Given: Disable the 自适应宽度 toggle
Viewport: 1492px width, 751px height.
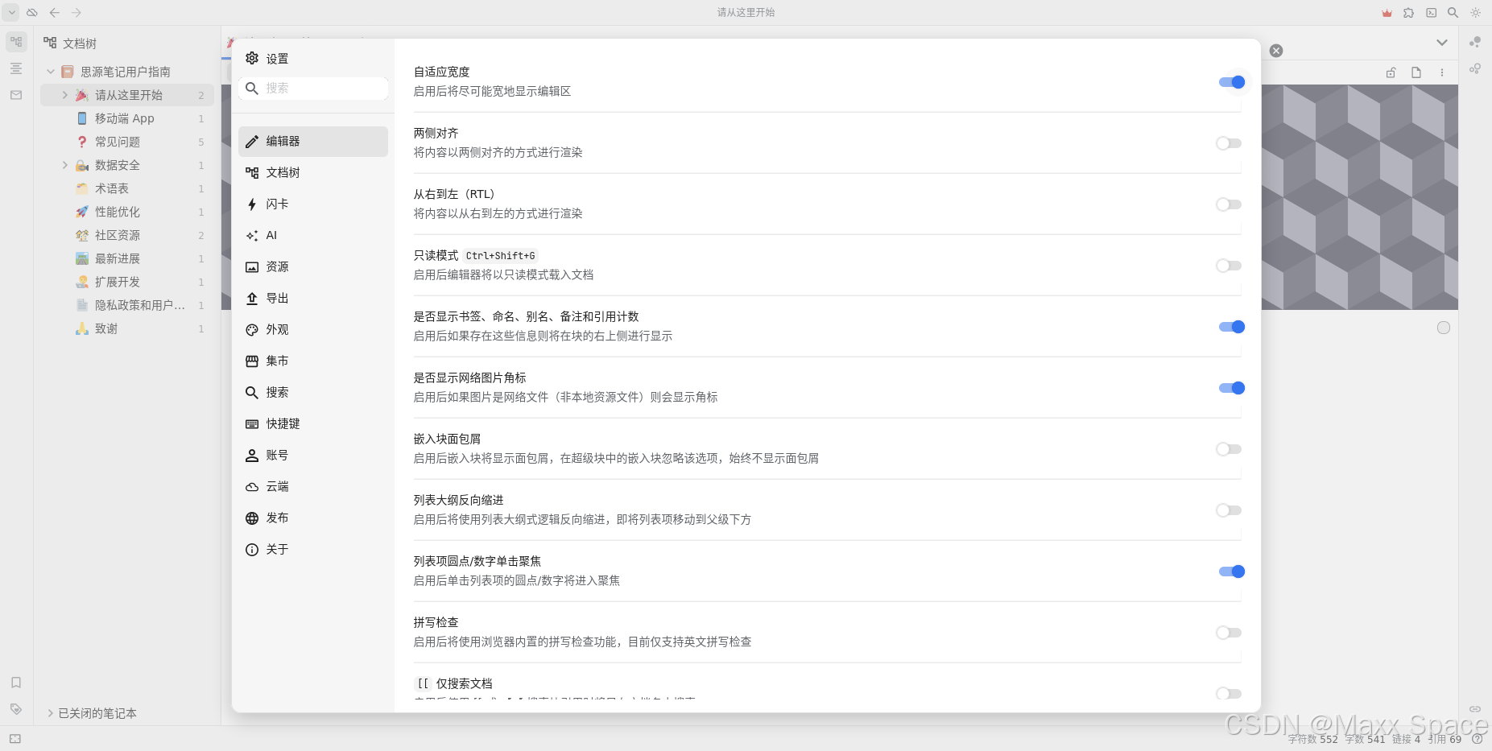Looking at the screenshot, I should point(1231,82).
